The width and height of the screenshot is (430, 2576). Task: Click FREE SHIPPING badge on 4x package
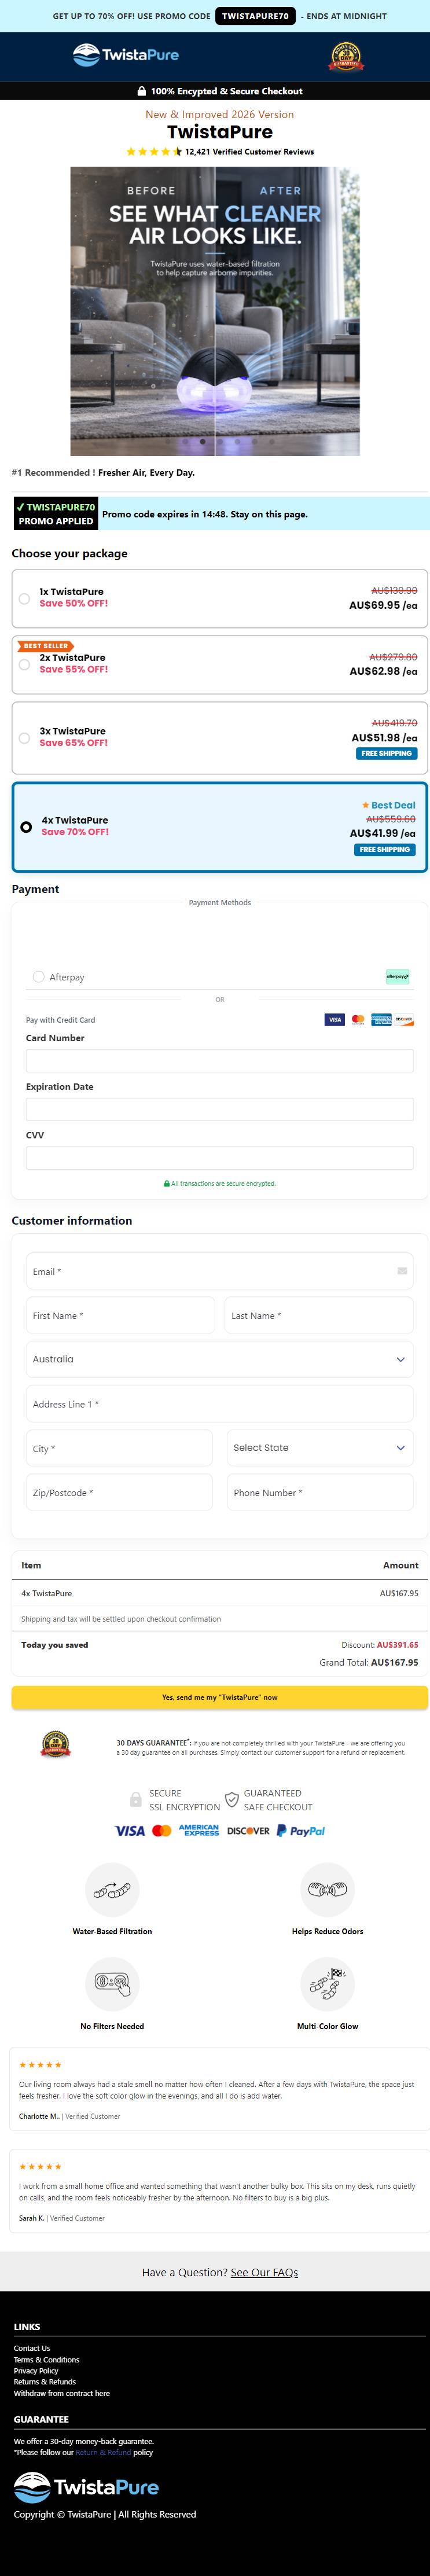(384, 849)
